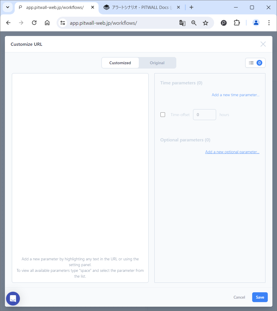Click the hours value input field

(x=204, y=115)
